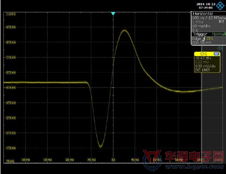
Task: Toggle the DC 1MΩ coupling setting
Action: 202,70
